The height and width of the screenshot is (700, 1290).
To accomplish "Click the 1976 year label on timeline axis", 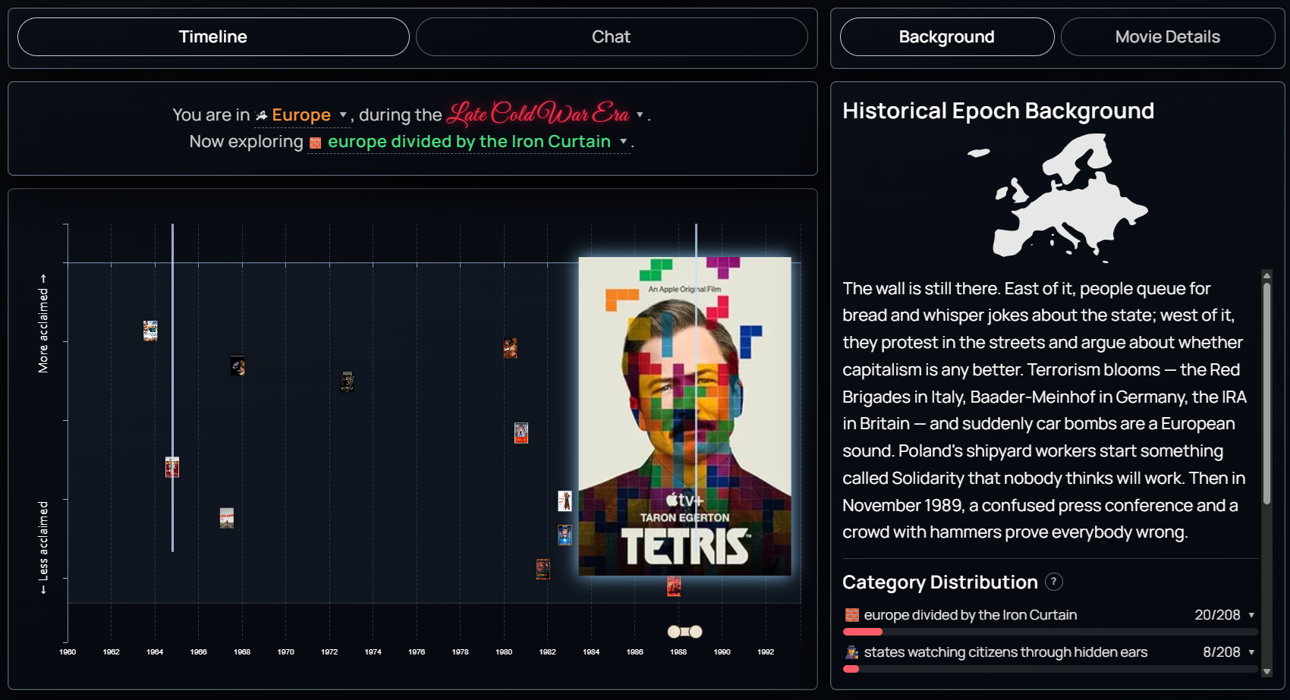I will click(x=417, y=652).
